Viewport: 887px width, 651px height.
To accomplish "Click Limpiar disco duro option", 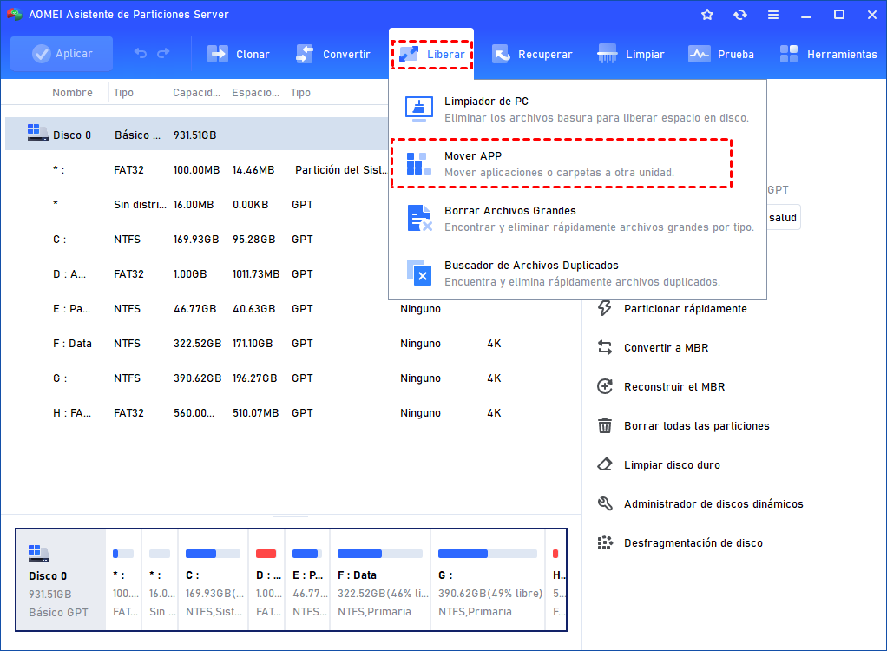I will point(672,465).
